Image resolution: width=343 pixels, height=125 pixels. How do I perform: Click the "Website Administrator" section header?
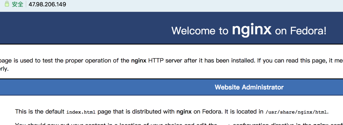249,87
